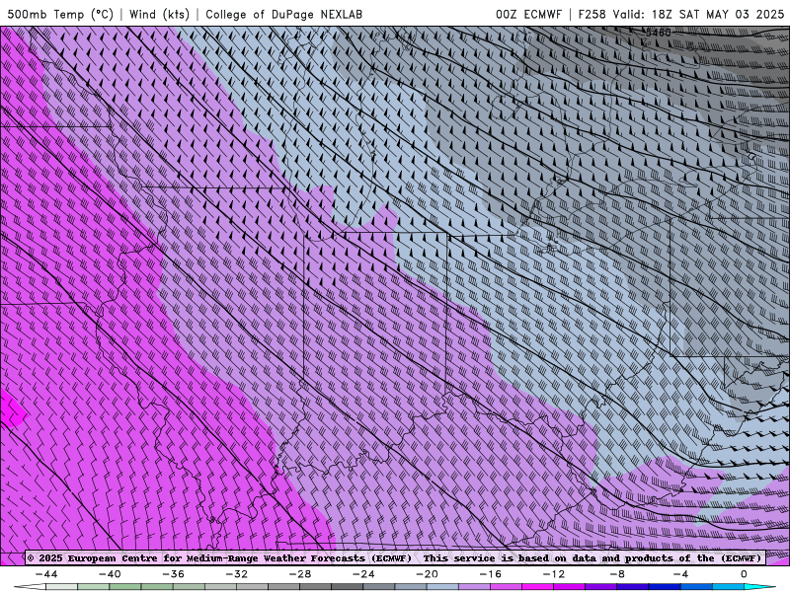Click the -12 colorbar tick label
The image size is (790, 592).
pyautogui.click(x=554, y=574)
